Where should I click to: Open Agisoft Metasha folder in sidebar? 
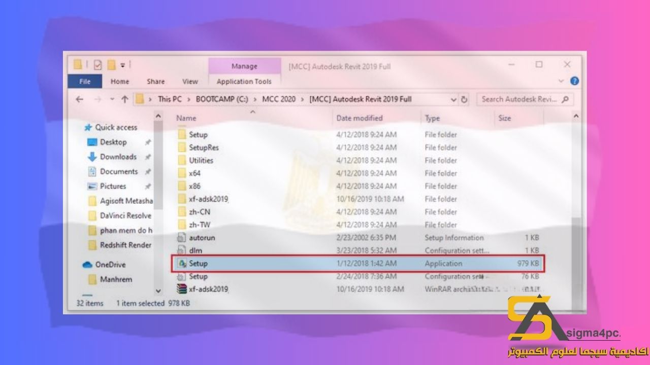click(x=126, y=201)
